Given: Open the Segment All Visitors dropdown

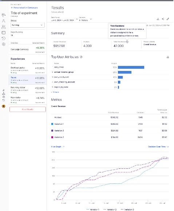Looking at the screenshot, I should 85,19.
